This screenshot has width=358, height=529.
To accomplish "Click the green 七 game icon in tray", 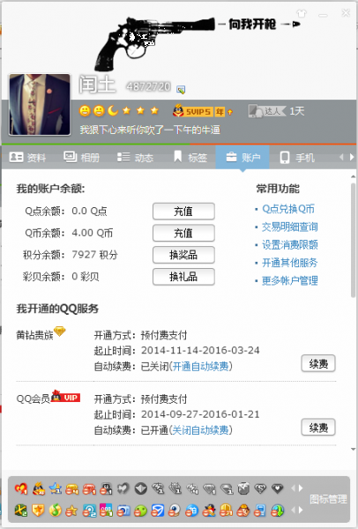I will pyautogui.click(x=21, y=510).
